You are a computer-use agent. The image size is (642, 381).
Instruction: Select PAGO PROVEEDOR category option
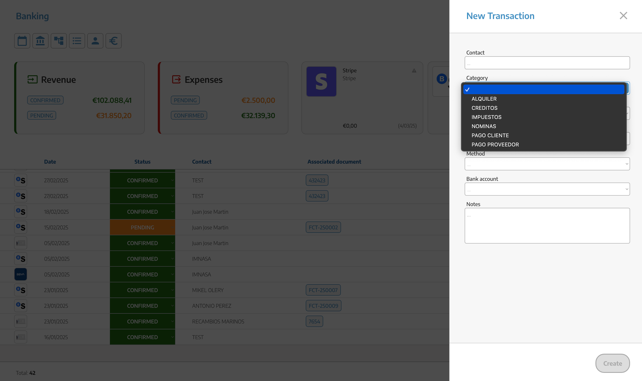(x=544, y=144)
